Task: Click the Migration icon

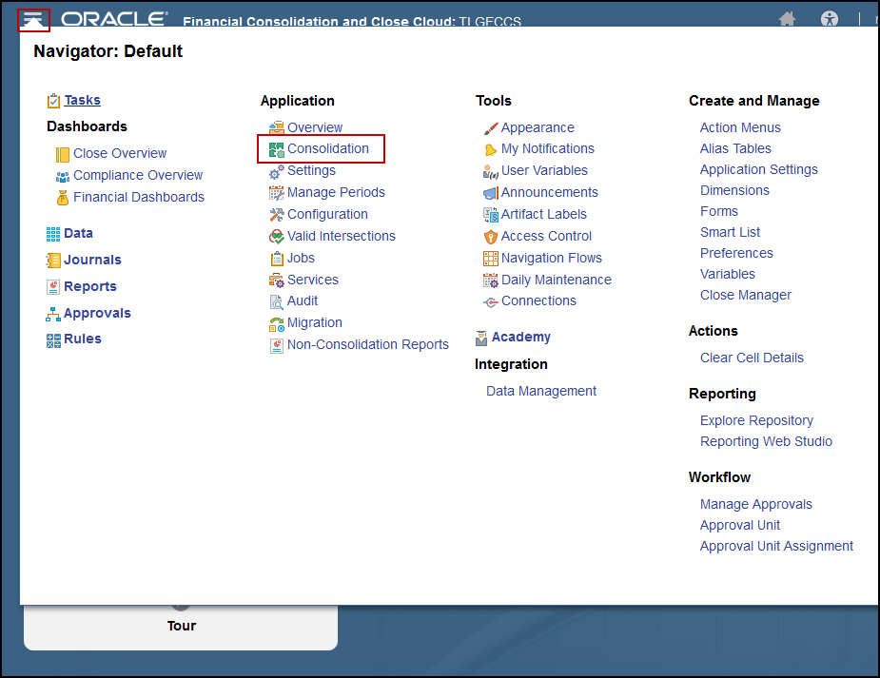Action: pos(277,324)
